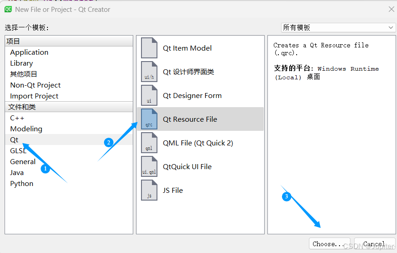Select Java category
This screenshot has width=397, height=253.
69,173
